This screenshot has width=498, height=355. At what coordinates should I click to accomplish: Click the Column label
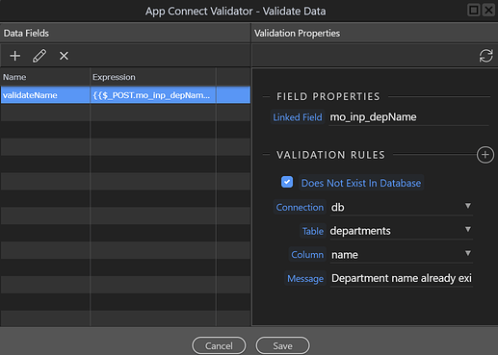click(307, 255)
